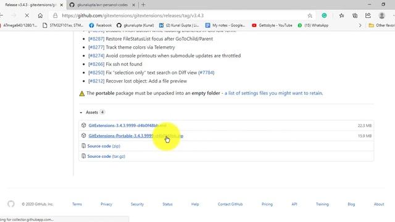Open Help footer link
Screen dimensions: 395x222
click(x=195, y=204)
